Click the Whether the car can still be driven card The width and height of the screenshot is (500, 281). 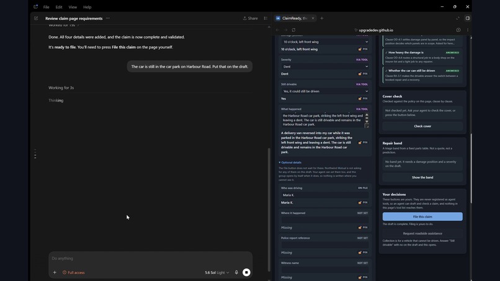pos(422,75)
